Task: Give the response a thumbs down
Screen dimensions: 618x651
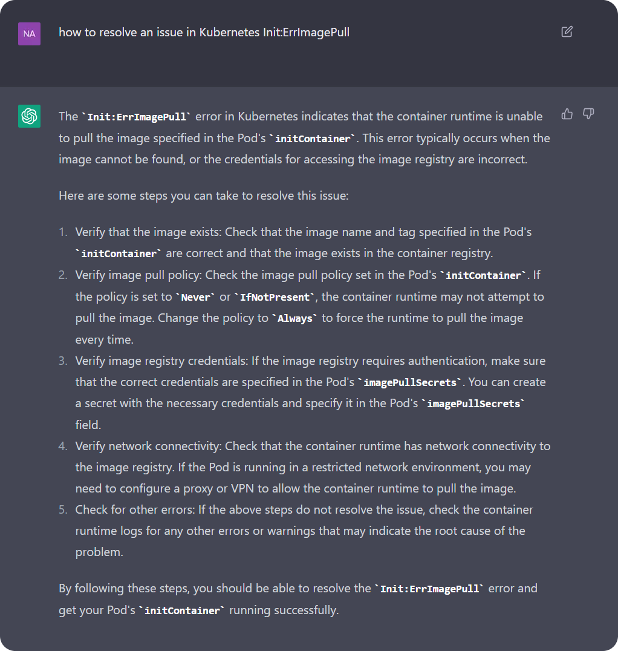Action: coord(588,114)
